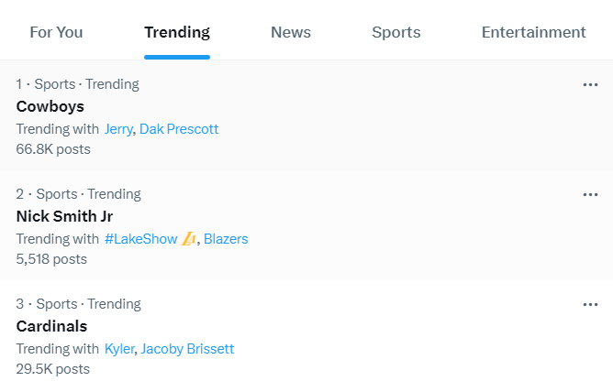
Task: Open the Cowboys trending topic
Action: 50,106
